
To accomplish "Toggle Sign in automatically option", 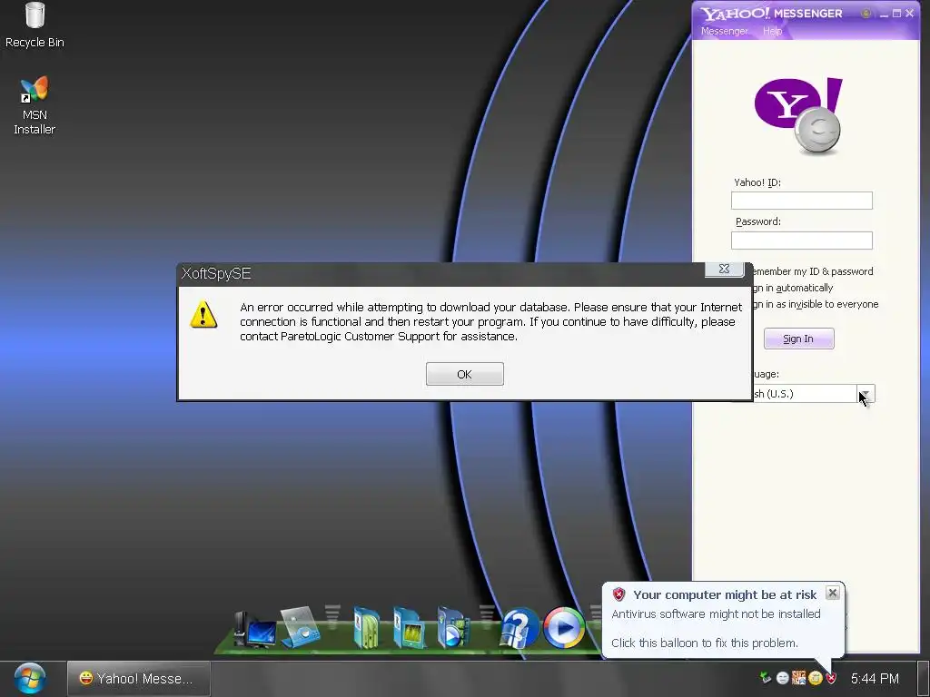I will tap(793, 288).
